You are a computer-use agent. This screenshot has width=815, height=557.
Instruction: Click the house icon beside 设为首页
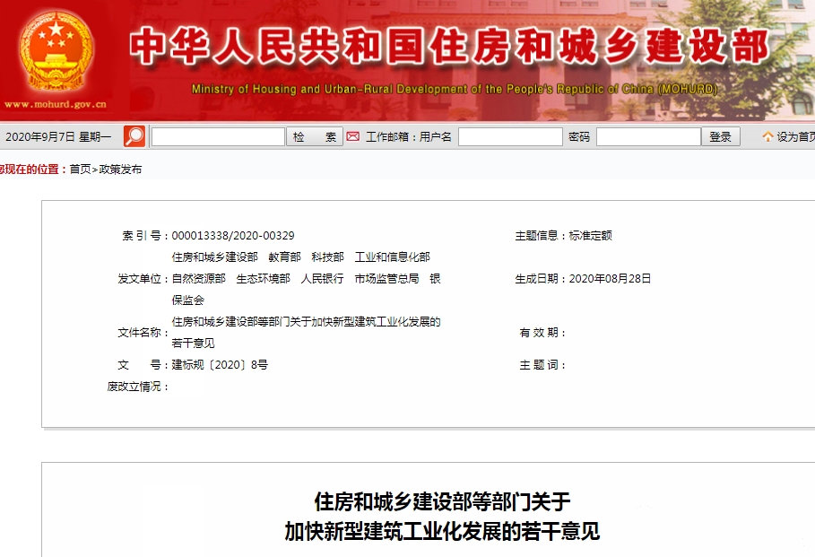[767, 137]
